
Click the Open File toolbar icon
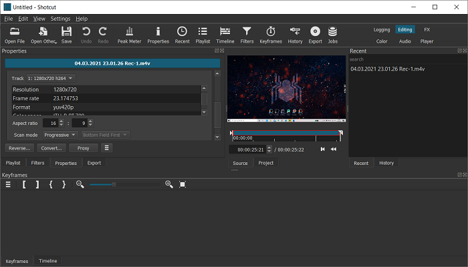click(14, 35)
